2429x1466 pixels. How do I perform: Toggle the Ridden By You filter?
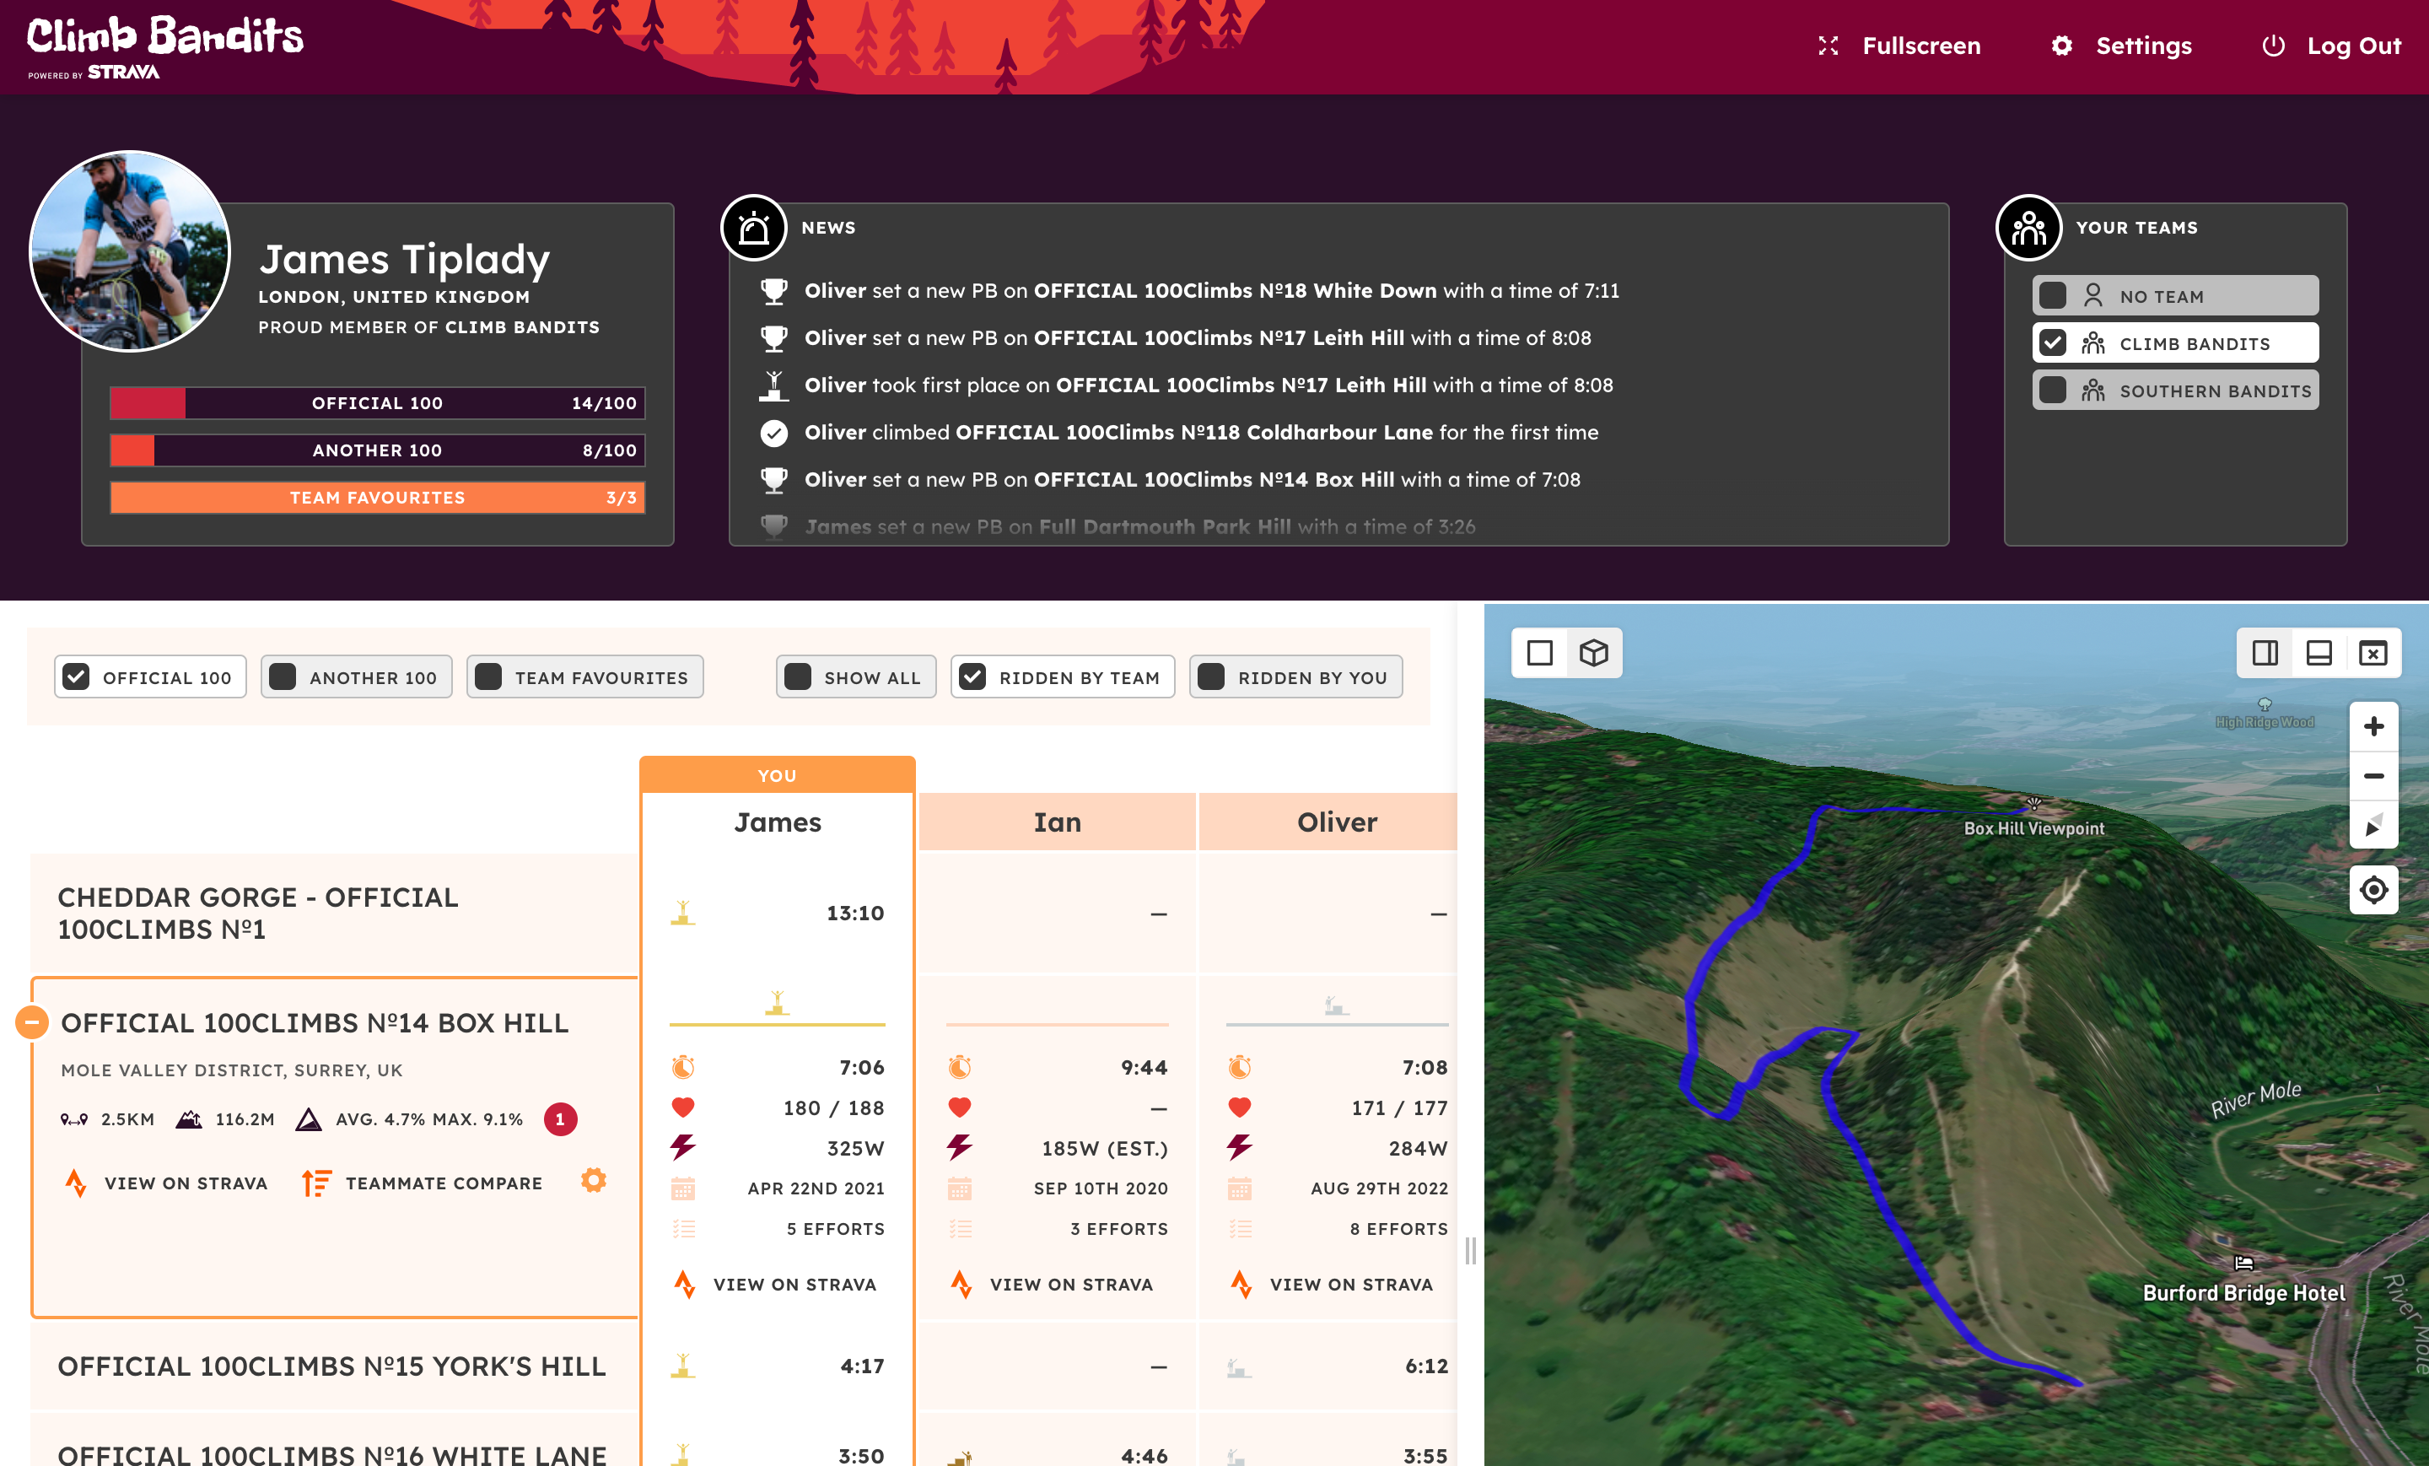point(1211,676)
